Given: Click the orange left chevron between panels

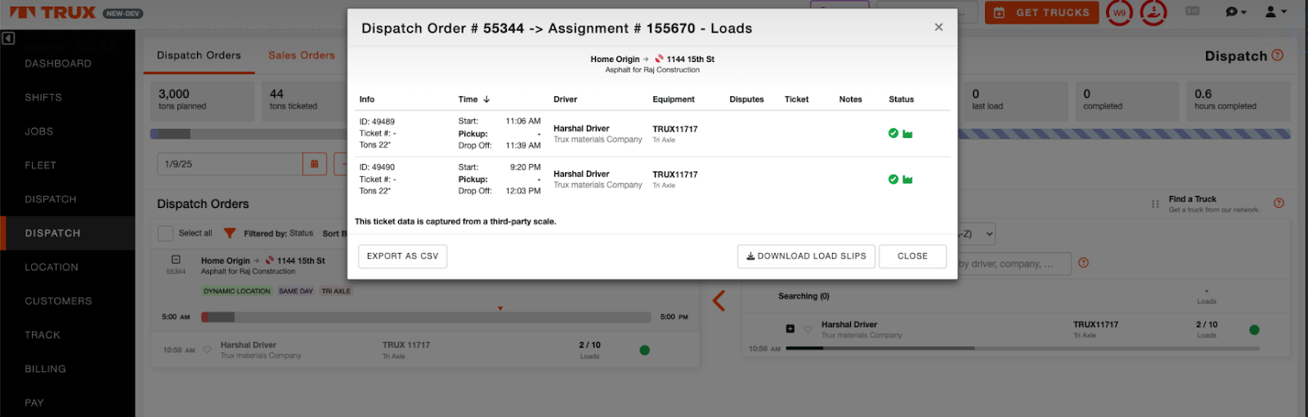Looking at the screenshot, I should pos(719,300).
